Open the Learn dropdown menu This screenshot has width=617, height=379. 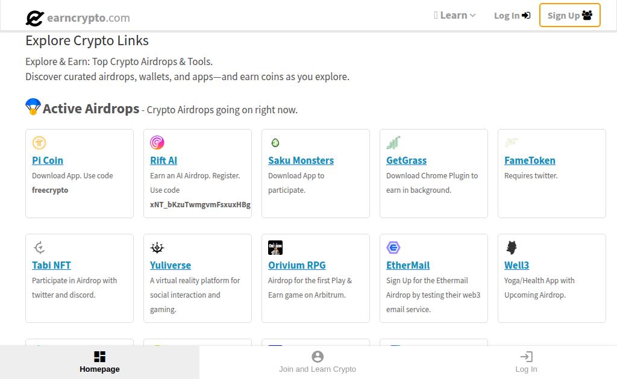(455, 15)
